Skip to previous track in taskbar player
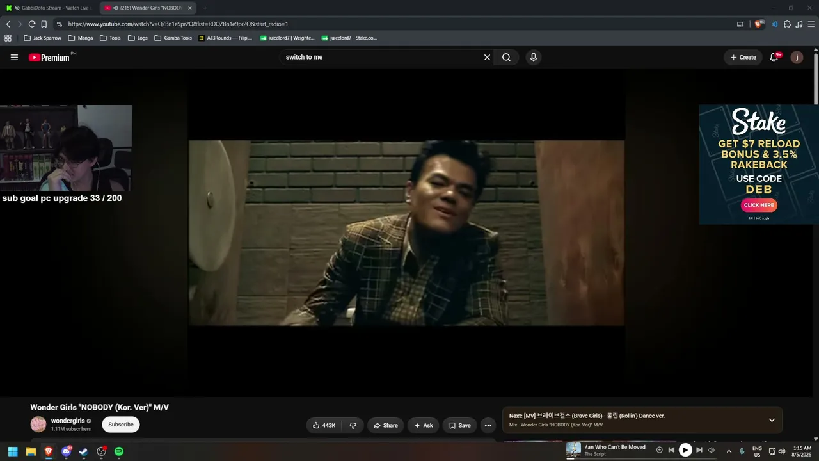Image resolution: width=819 pixels, height=461 pixels. click(x=671, y=450)
